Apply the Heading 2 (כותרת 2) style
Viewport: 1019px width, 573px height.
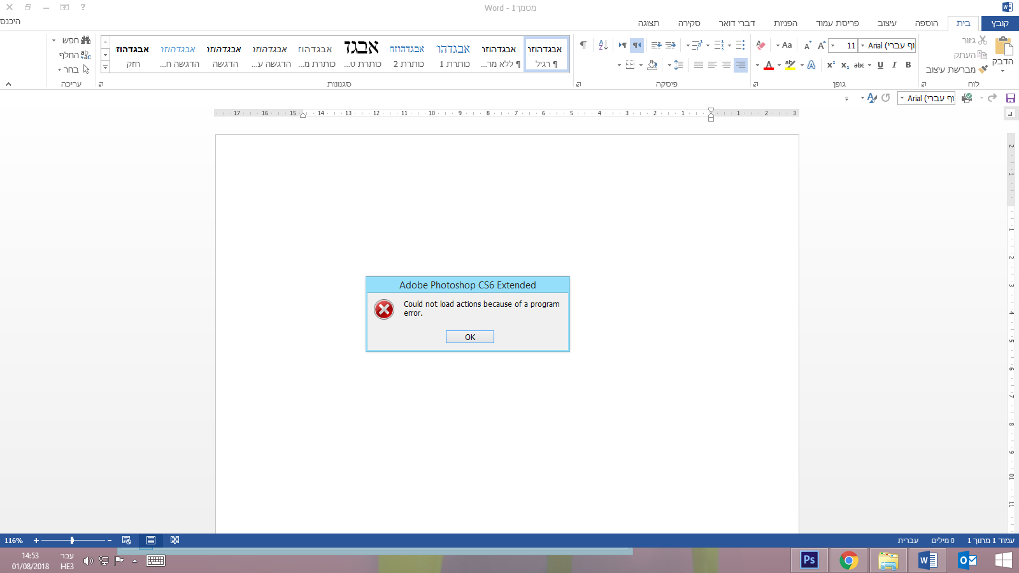click(408, 54)
